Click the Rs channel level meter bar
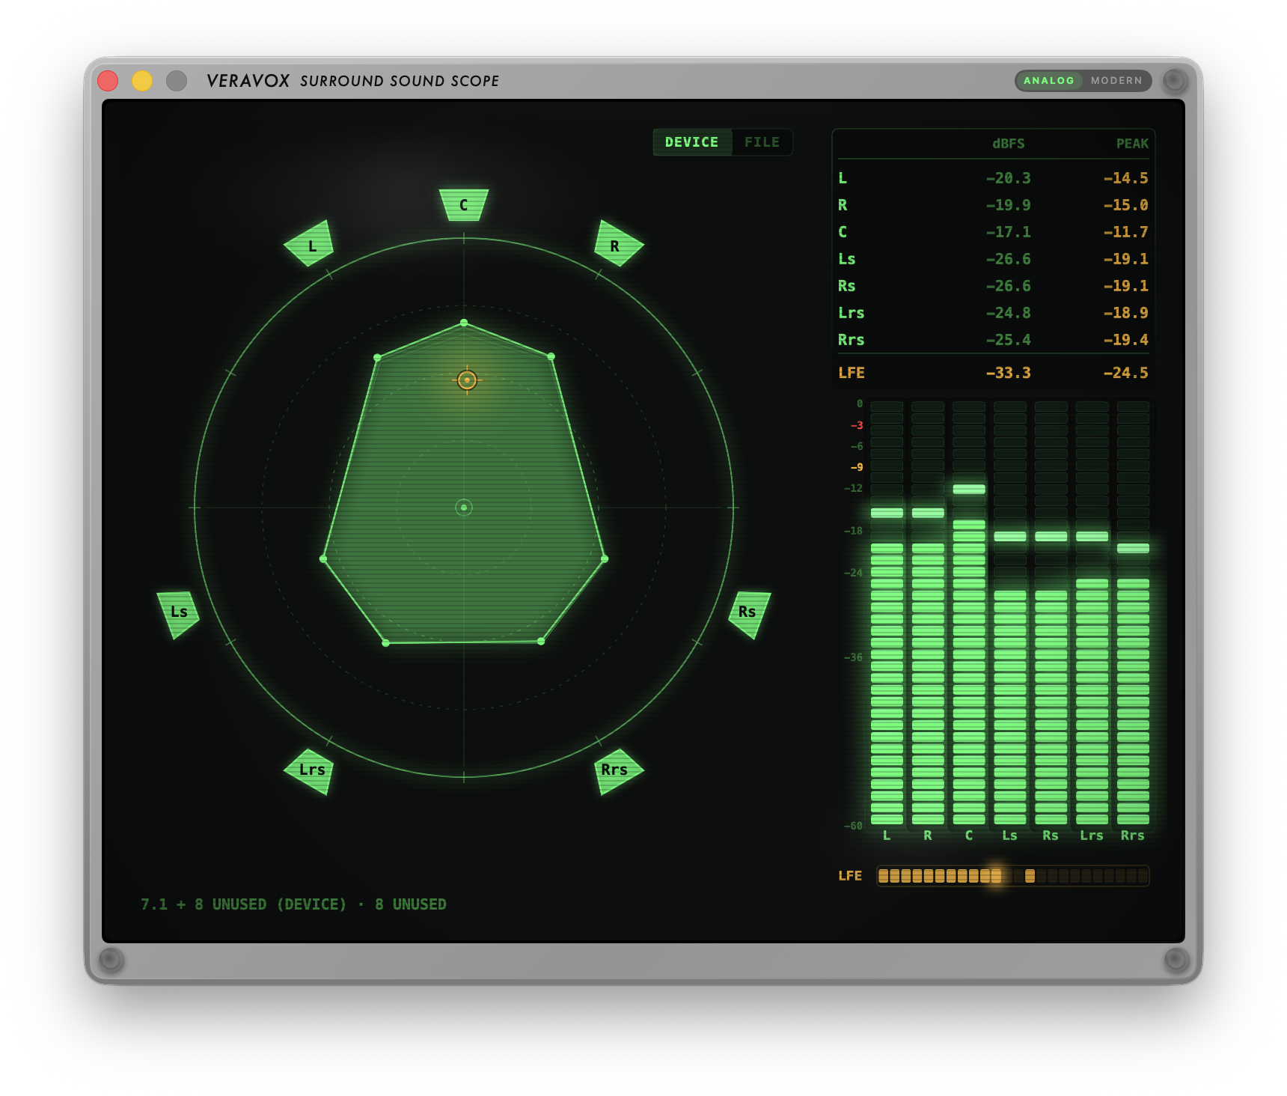 tap(1051, 614)
